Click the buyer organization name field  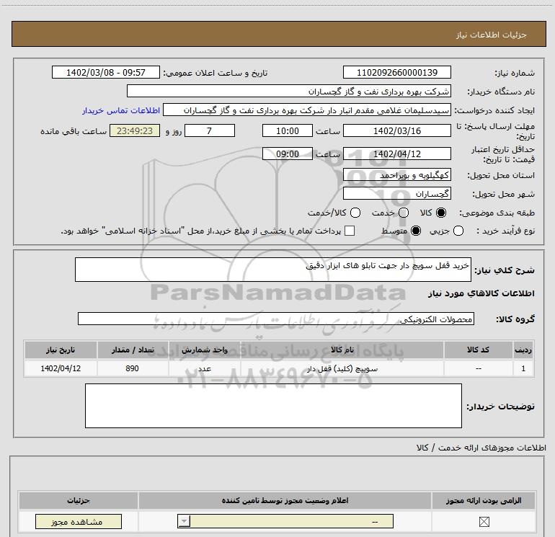click(x=289, y=91)
